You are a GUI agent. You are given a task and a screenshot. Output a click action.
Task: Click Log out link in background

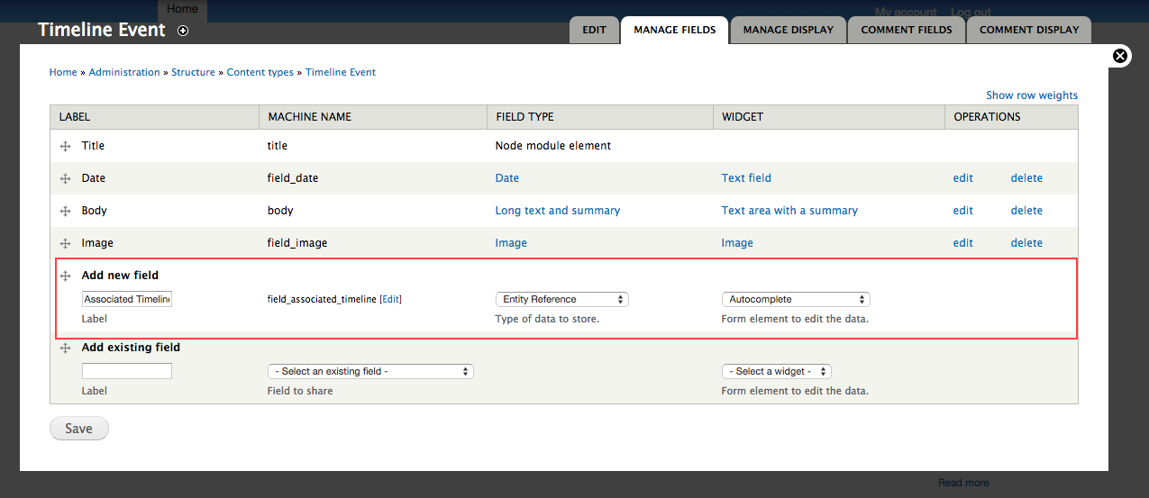(x=971, y=12)
